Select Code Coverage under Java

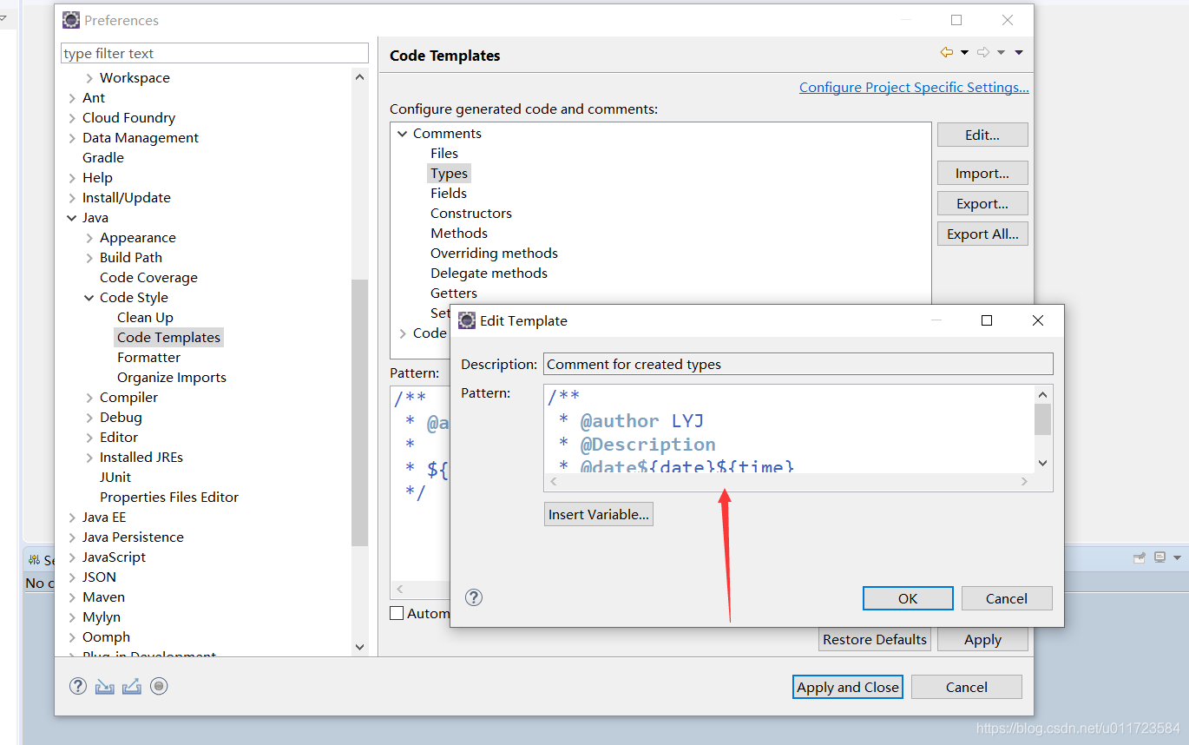click(148, 278)
